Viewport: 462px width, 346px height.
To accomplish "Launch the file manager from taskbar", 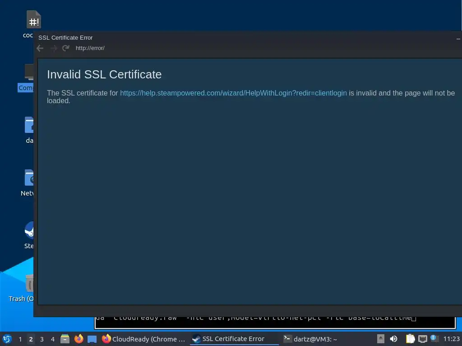I will [65, 339].
